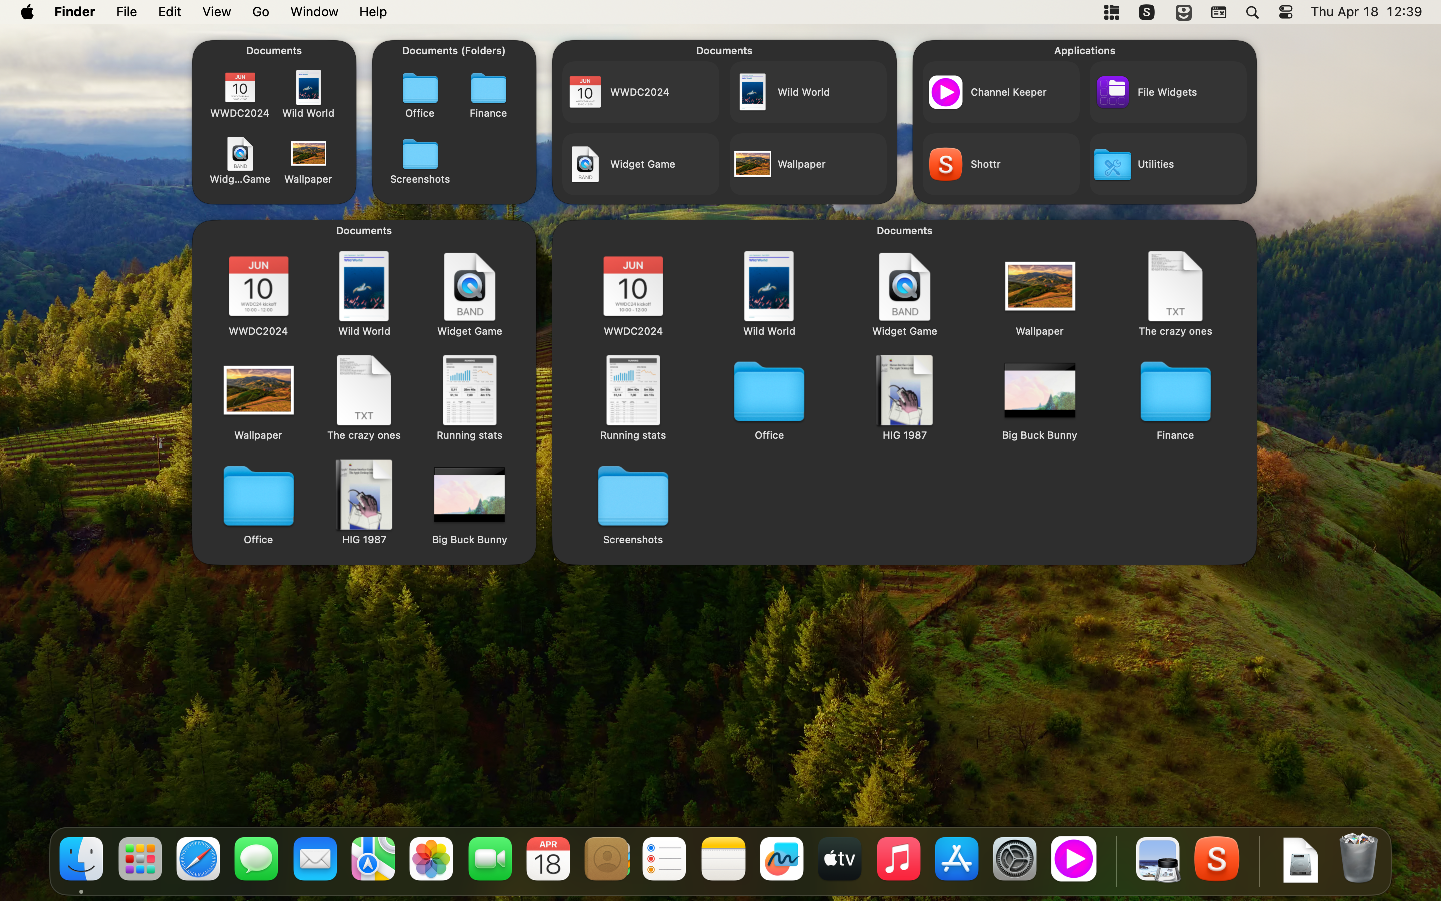Open Mail from the Dock
Screen dimensions: 1441x901
pyautogui.click(x=314, y=858)
